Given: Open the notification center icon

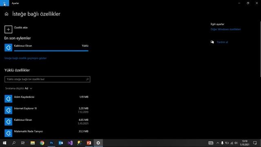Looking at the screenshot, I should click(255, 143).
